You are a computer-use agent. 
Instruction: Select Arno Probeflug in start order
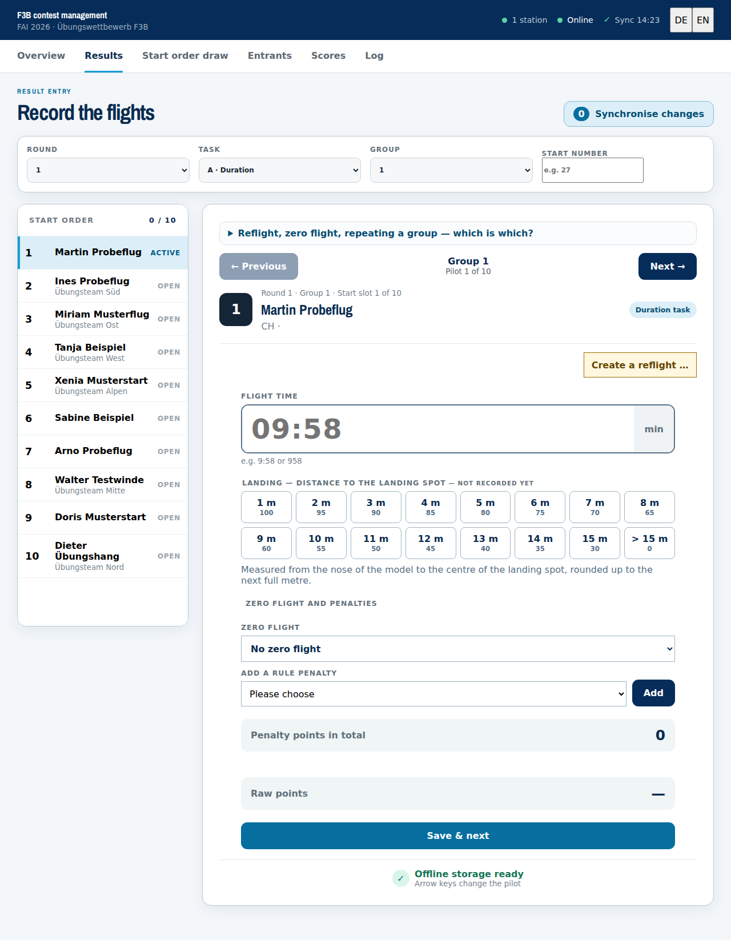103,451
